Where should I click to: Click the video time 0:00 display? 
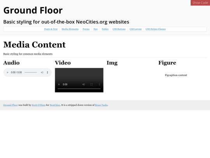coord(65,84)
